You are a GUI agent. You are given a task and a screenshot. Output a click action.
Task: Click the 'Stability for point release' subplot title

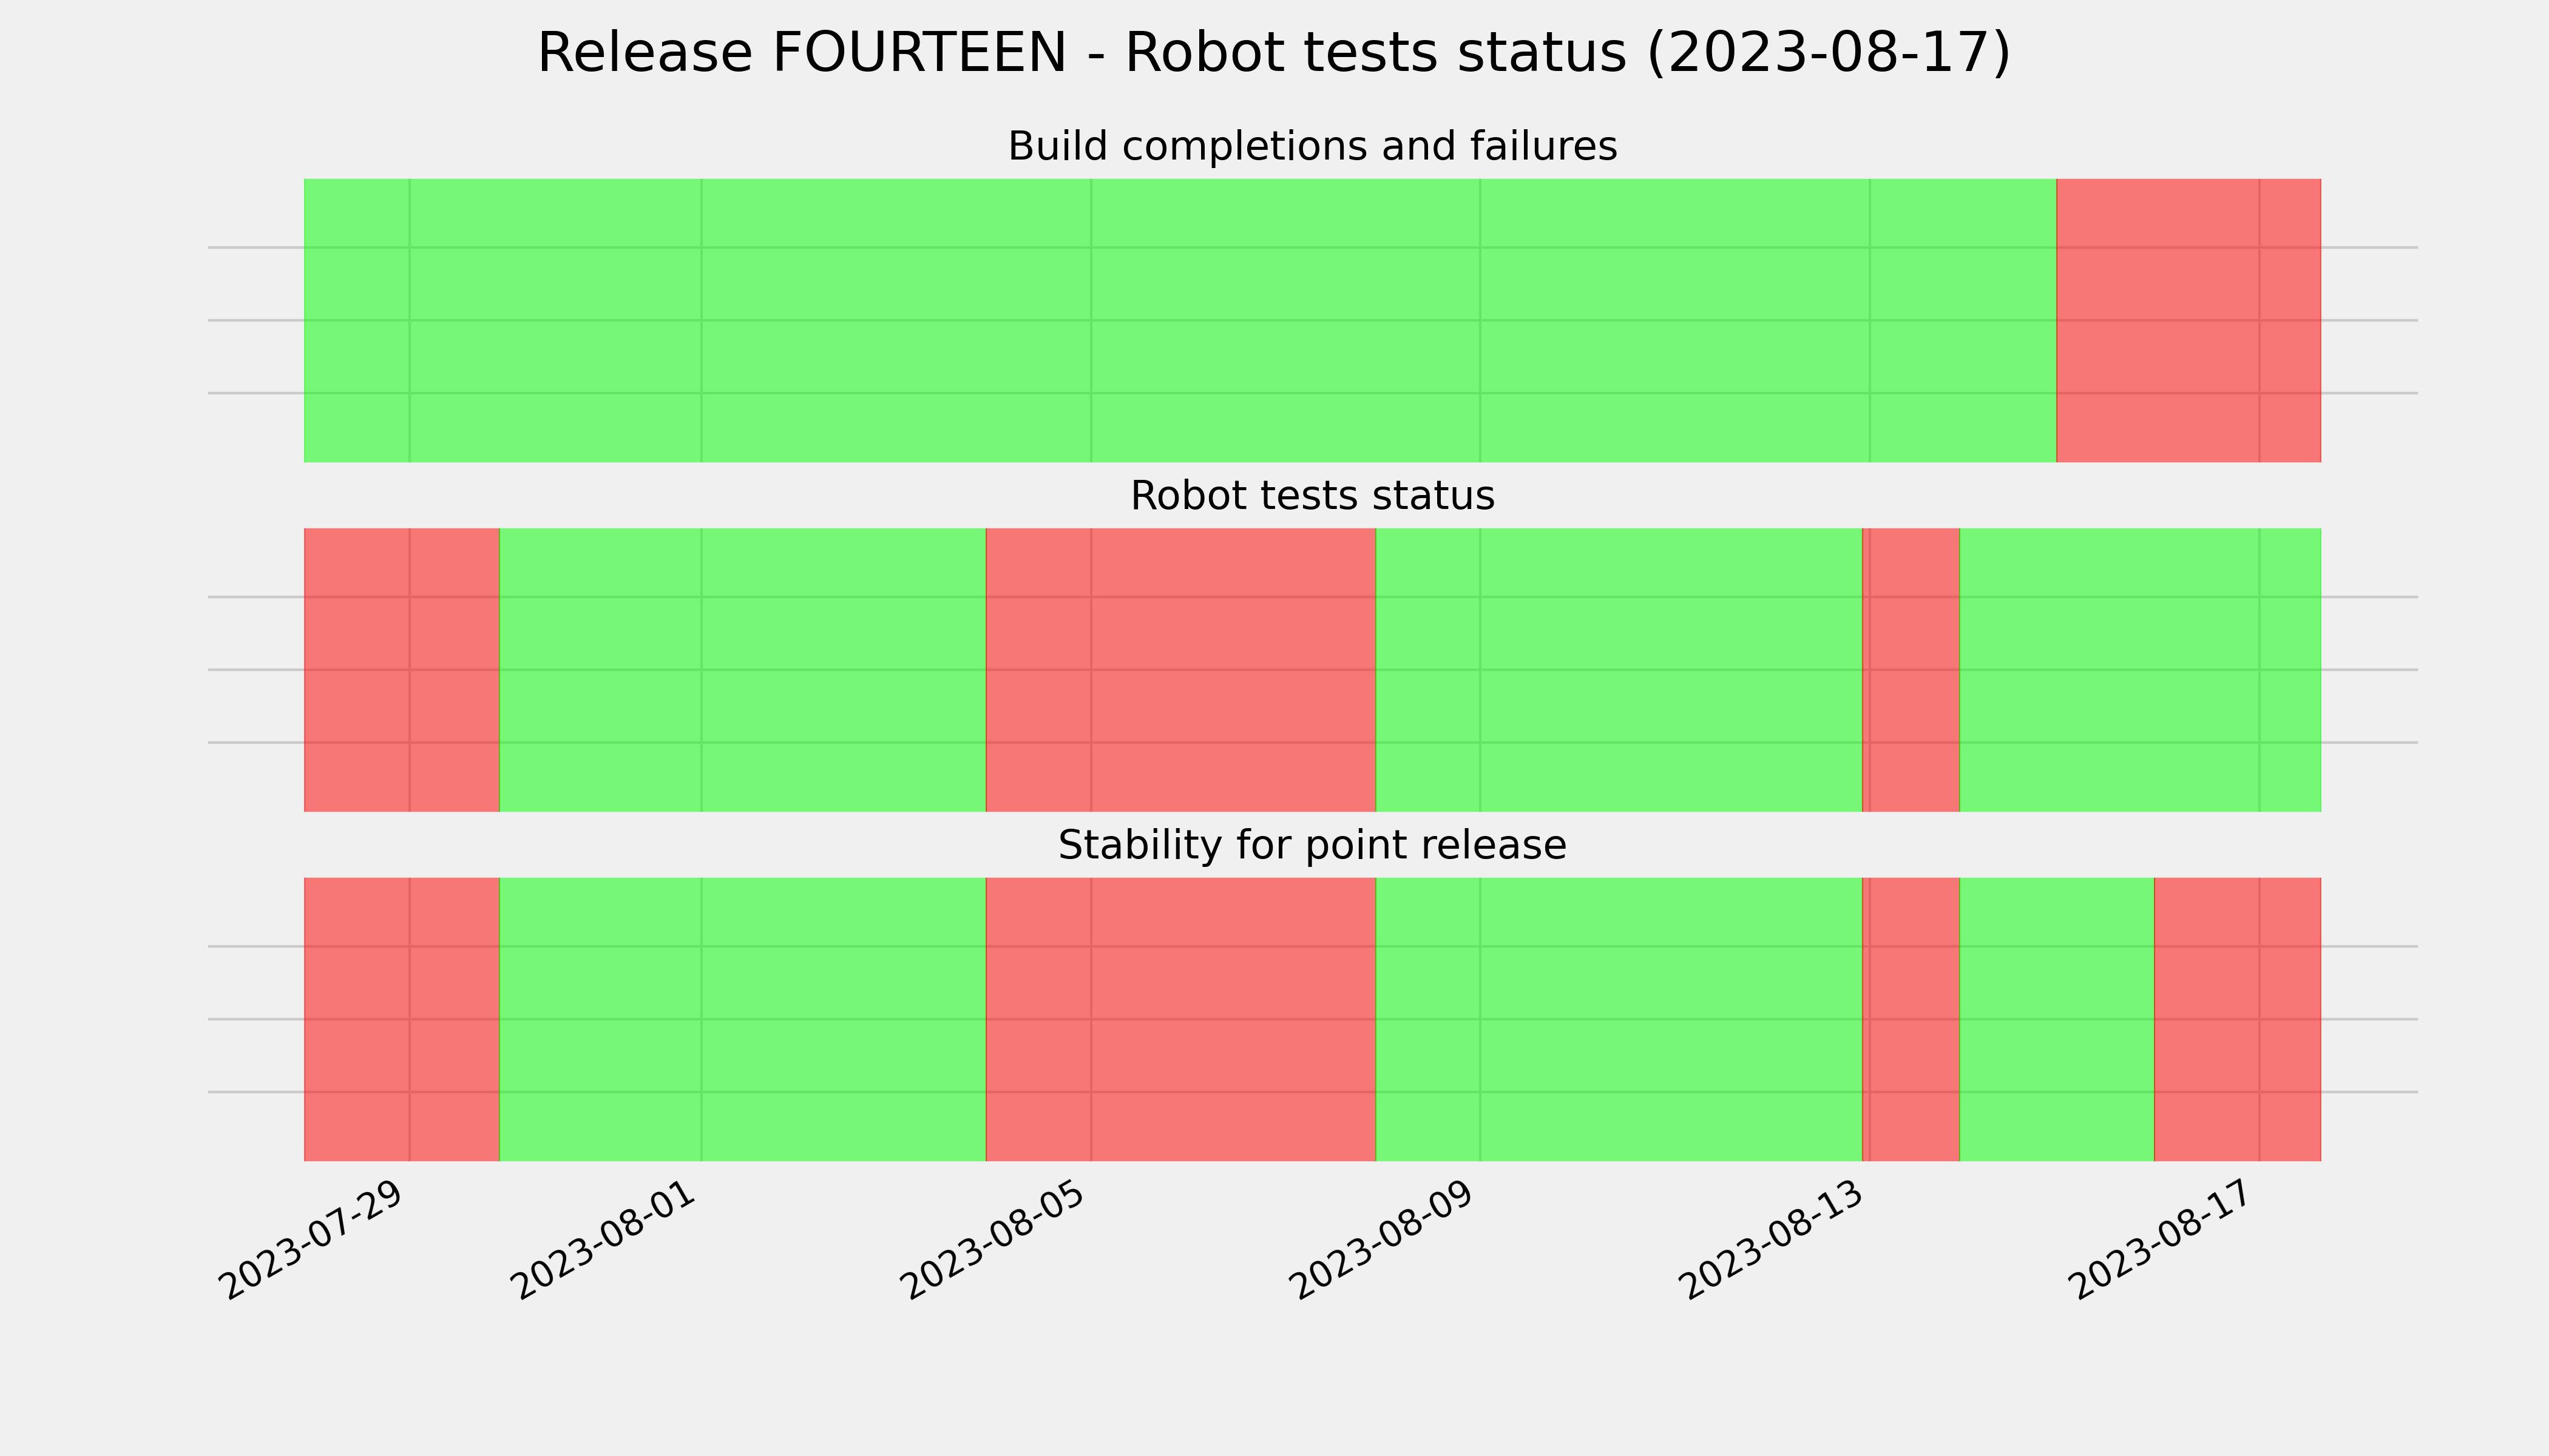coord(1312,846)
